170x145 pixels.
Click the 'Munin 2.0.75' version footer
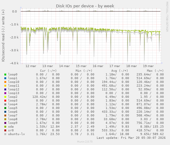[85, 142]
